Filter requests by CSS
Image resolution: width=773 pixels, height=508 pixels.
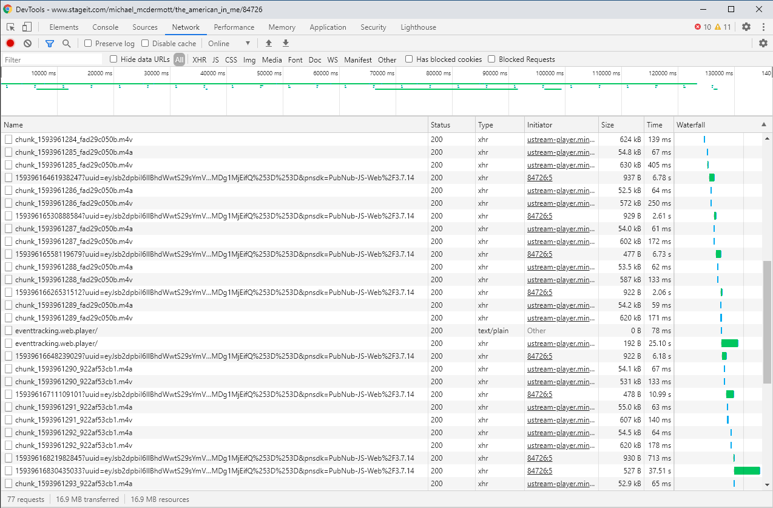point(231,59)
